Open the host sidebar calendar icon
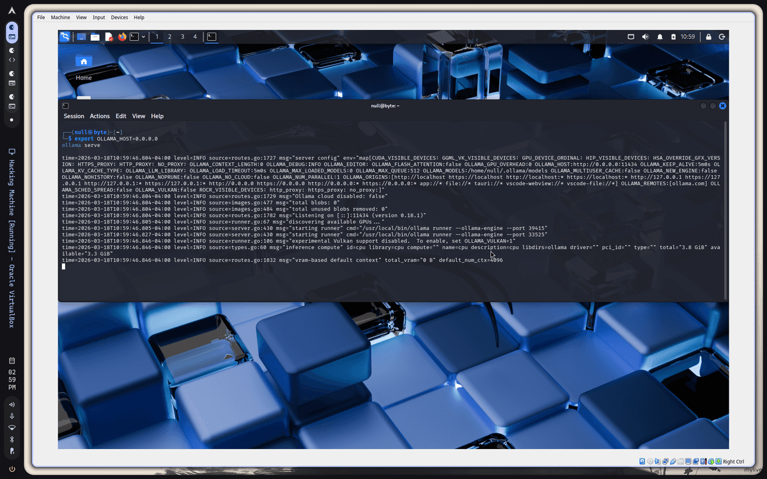This screenshot has height=479, width=767. (12, 360)
